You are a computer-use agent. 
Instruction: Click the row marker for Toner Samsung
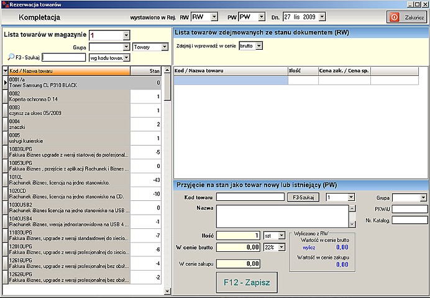[4, 82]
